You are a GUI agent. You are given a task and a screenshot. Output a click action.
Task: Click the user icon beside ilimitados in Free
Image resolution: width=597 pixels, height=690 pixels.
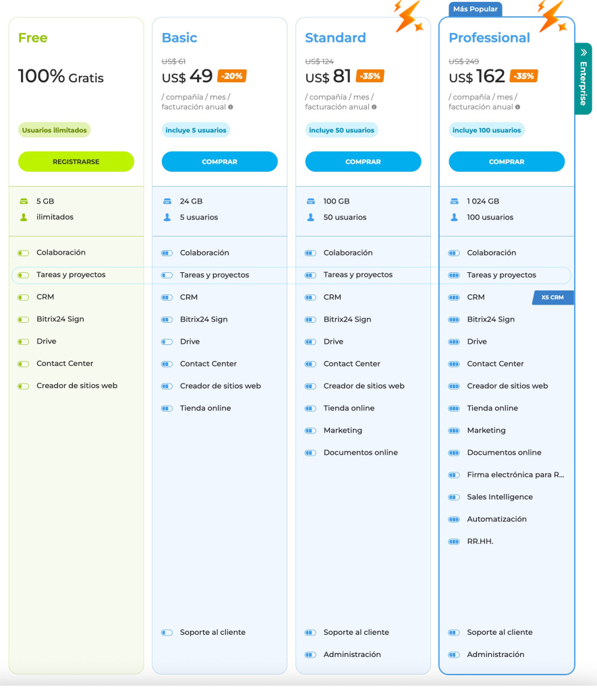(x=24, y=217)
